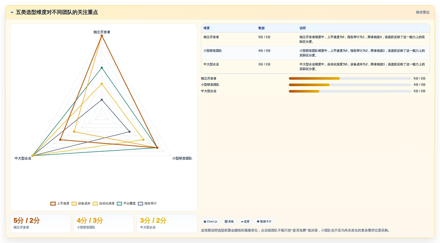
Task: Click the chart title 五类选型维度对不同团队的关注重点
Action: tap(57, 12)
